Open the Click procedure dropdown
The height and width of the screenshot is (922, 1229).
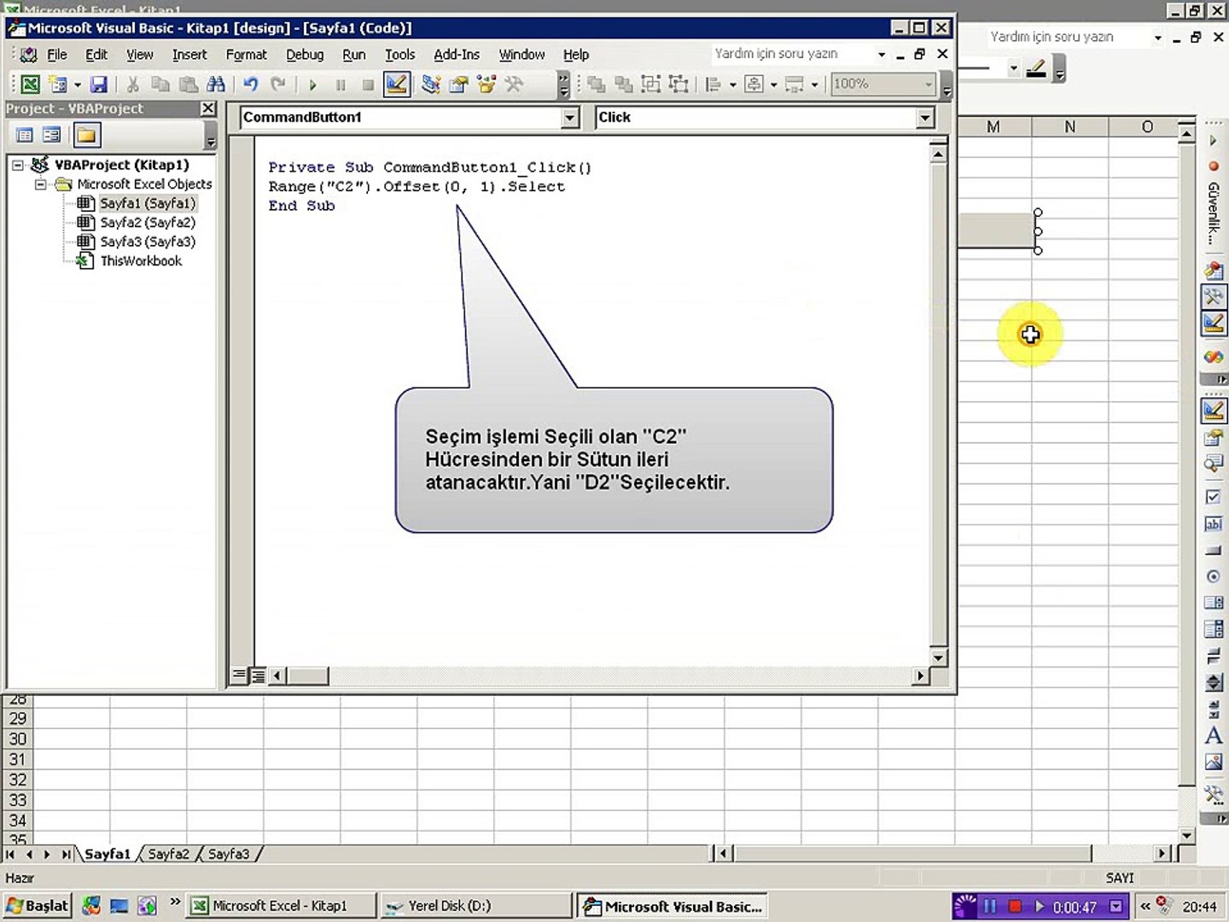click(x=925, y=118)
